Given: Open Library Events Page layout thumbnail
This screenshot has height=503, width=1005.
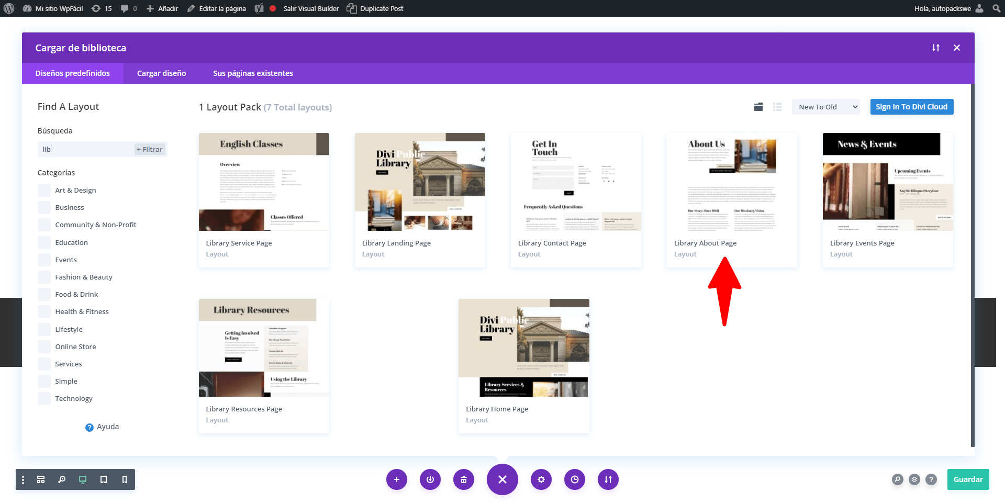Looking at the screenshot, I should [888, 182].
